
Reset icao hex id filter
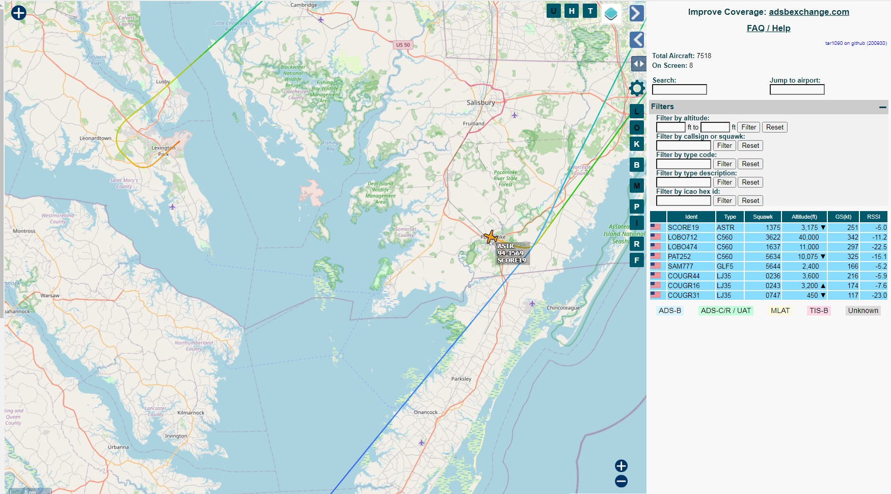point(750,201)
